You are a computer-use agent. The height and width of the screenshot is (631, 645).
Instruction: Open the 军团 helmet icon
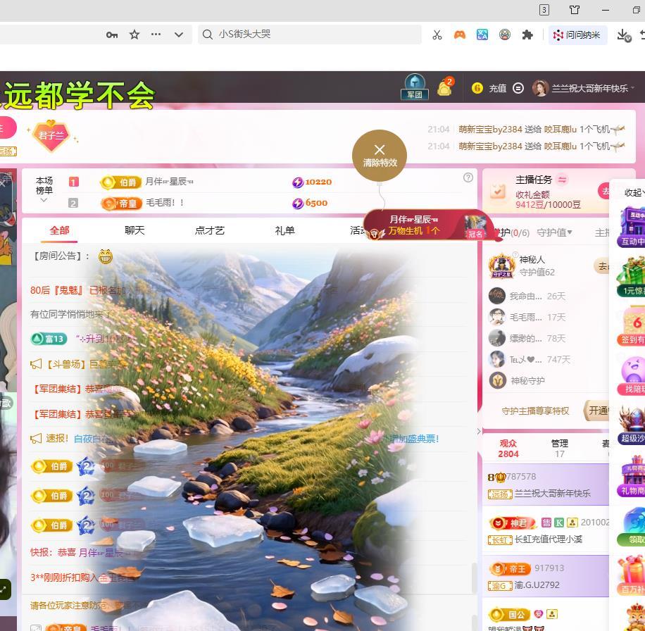pyautogui.click(x=414, y=83)
